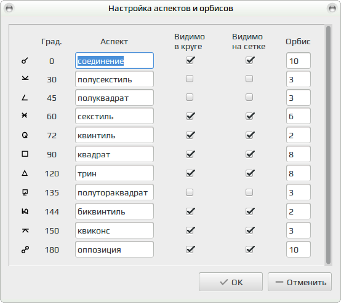Click the quintile Q symbol beside 72

point(25,135)
